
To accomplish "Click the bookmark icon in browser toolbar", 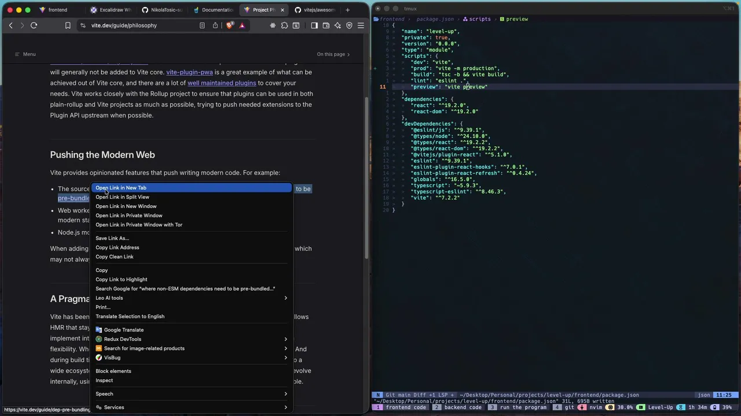I will [x=68, y=25].
